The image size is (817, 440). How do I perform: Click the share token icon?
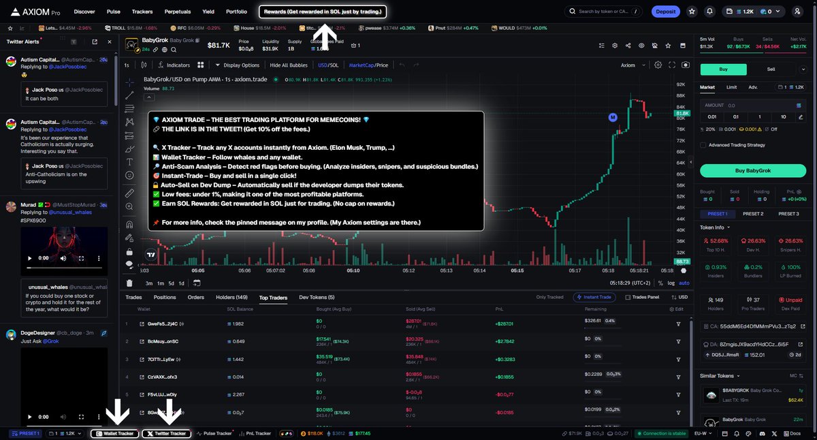tap(628, 46)
